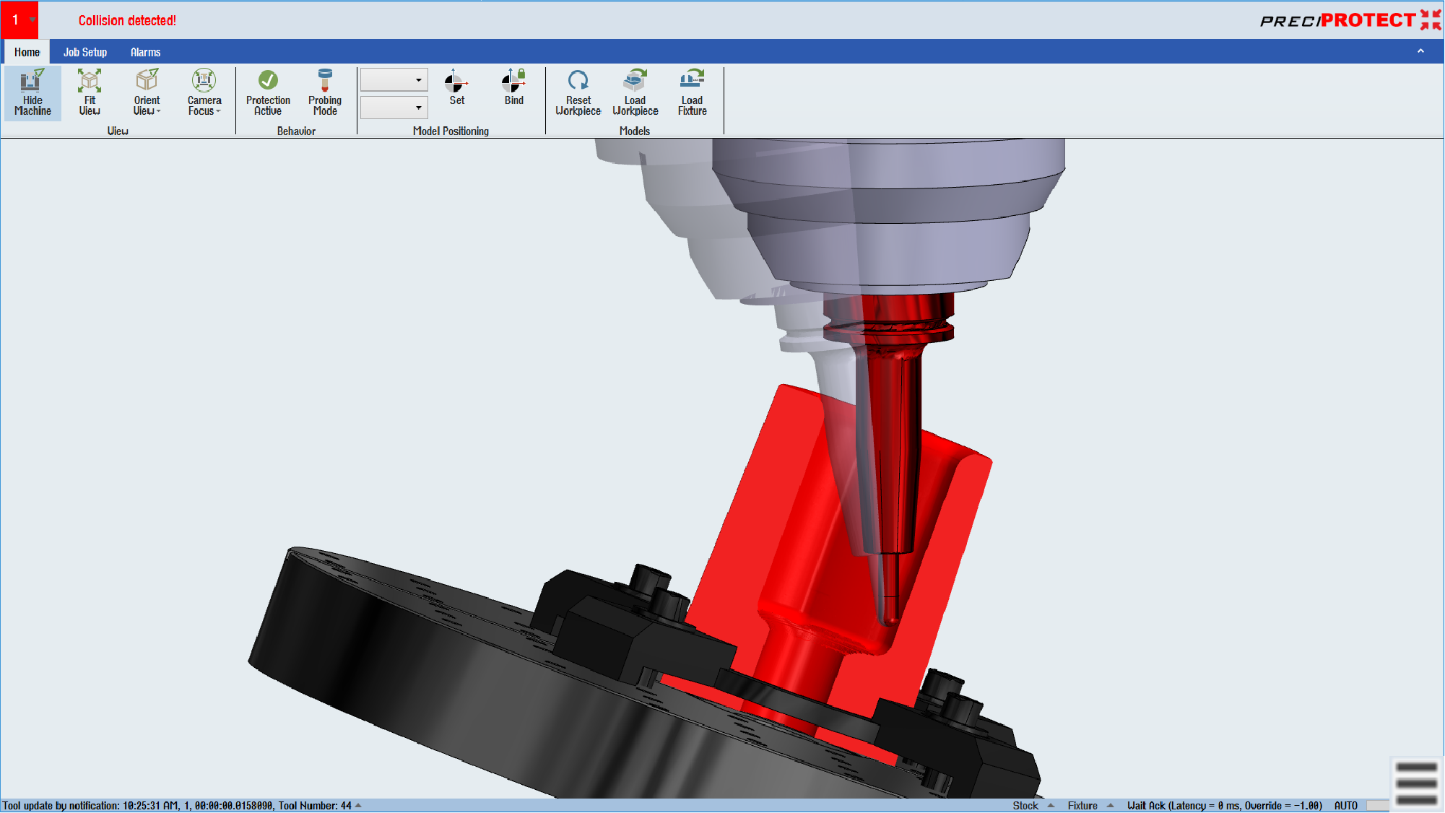Open the Alarms tab
1445x813 pixels.
(145, 52)
